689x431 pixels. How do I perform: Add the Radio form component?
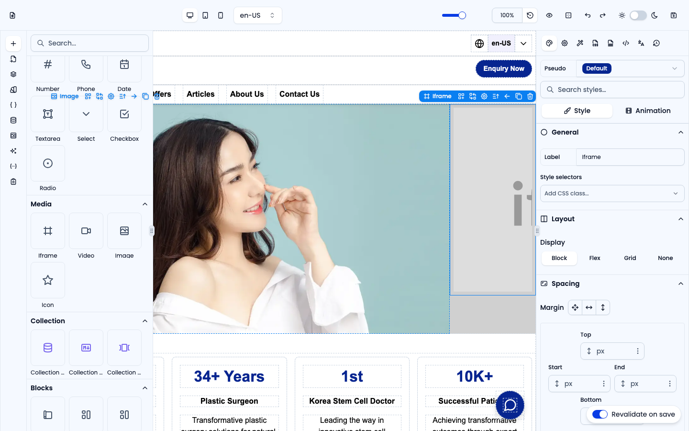(48, 163)
